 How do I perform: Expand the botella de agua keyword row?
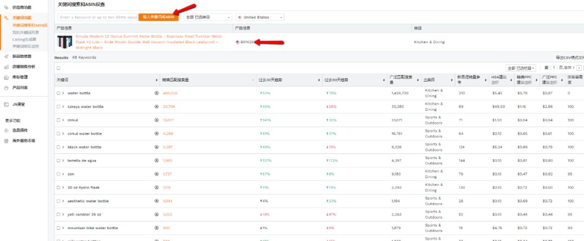(63, 160)
